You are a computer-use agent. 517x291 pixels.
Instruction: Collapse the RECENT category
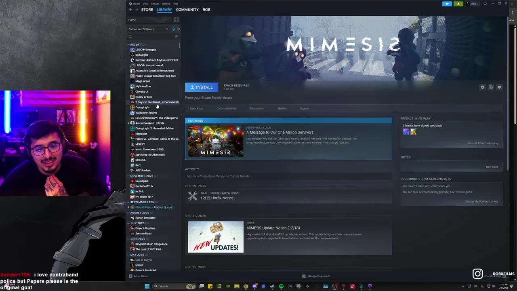(128, 44)
